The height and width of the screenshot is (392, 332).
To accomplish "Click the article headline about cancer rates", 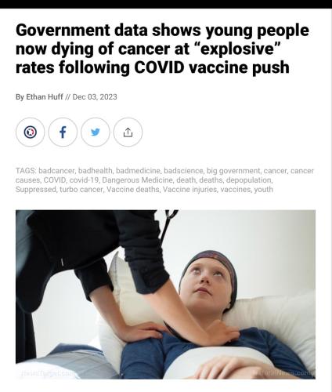I will [x=162, y=49].
